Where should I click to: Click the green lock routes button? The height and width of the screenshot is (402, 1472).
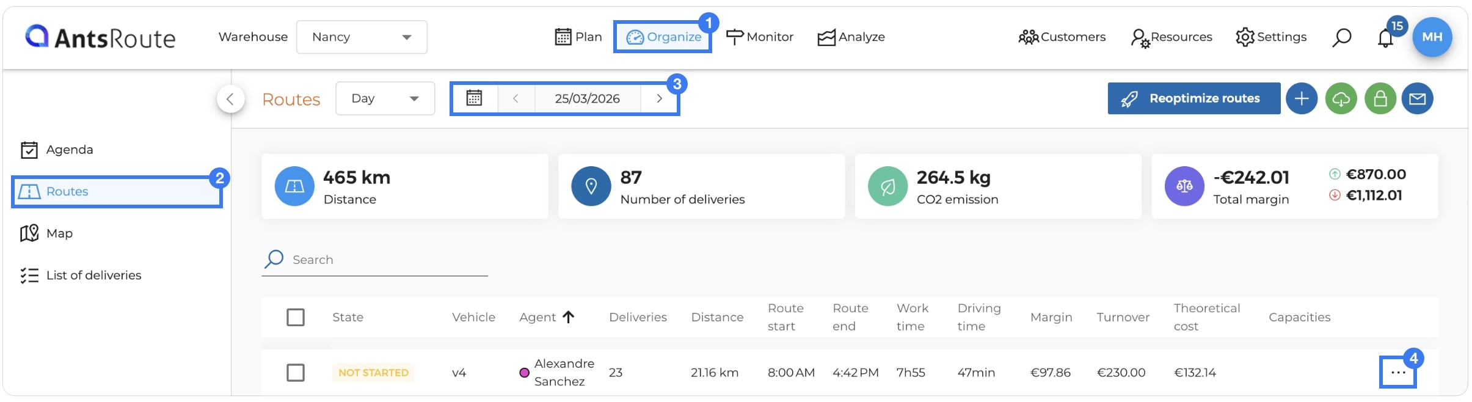1380,98
